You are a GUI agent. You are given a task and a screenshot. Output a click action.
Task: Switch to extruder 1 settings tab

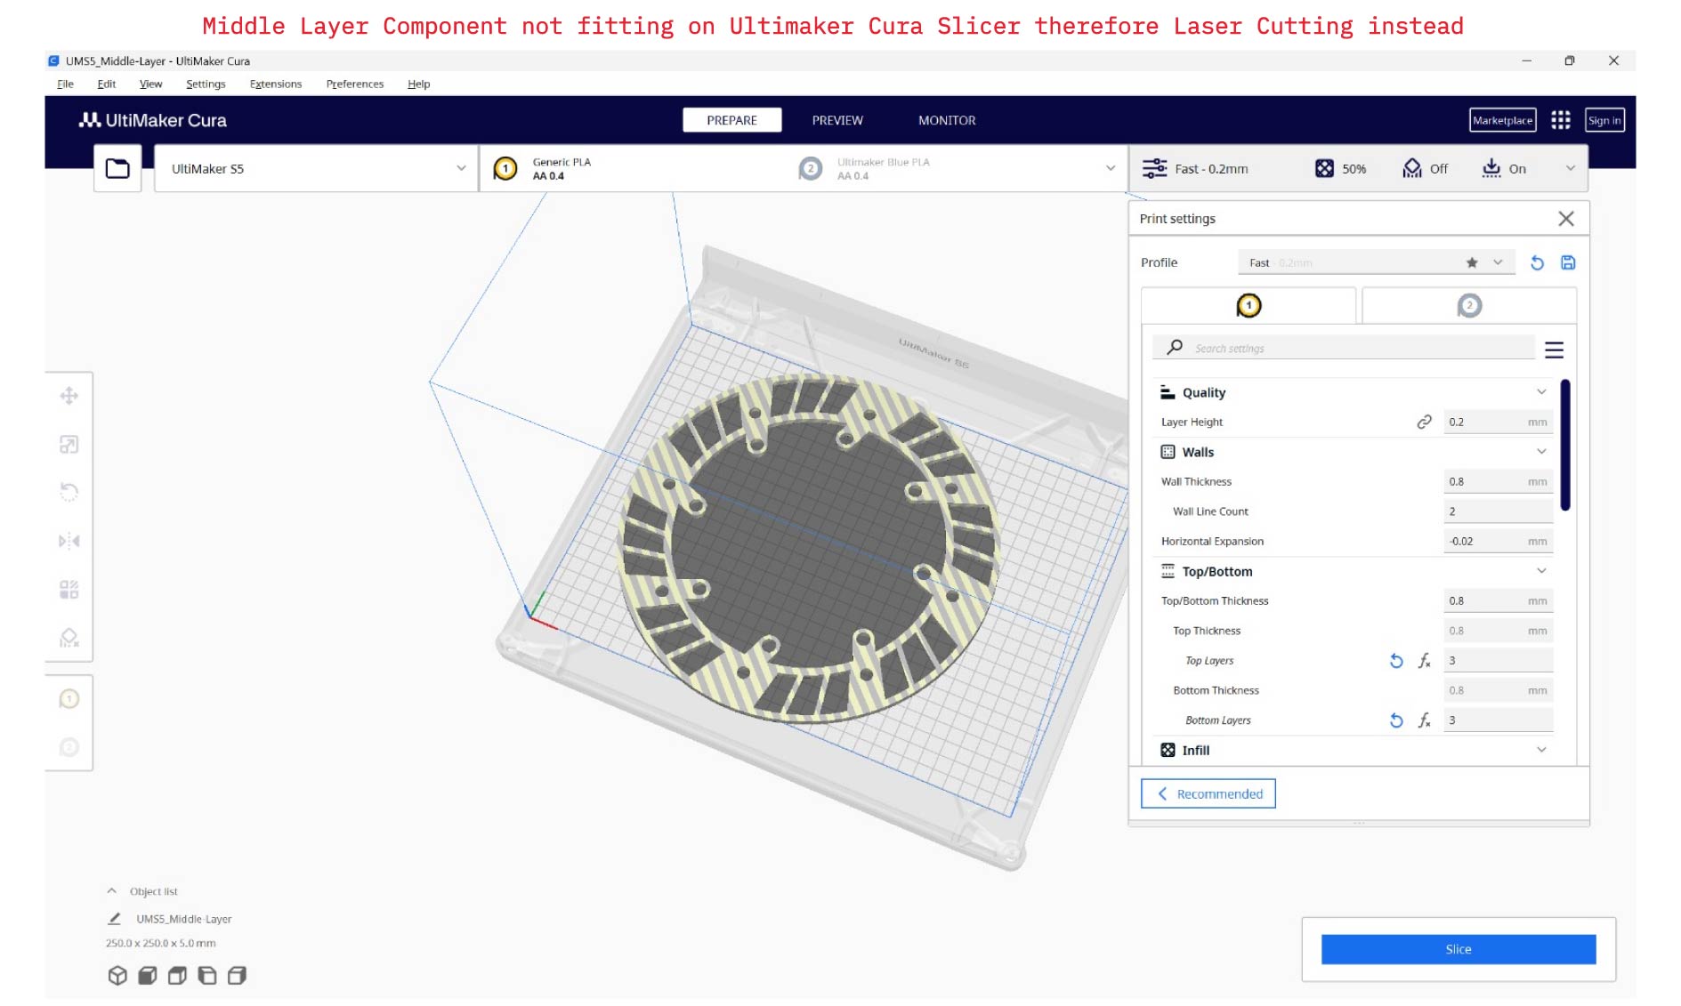1249,306
